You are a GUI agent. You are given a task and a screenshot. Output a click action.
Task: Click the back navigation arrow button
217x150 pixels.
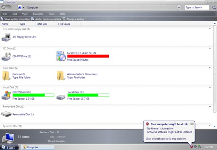tap(4, 7)
